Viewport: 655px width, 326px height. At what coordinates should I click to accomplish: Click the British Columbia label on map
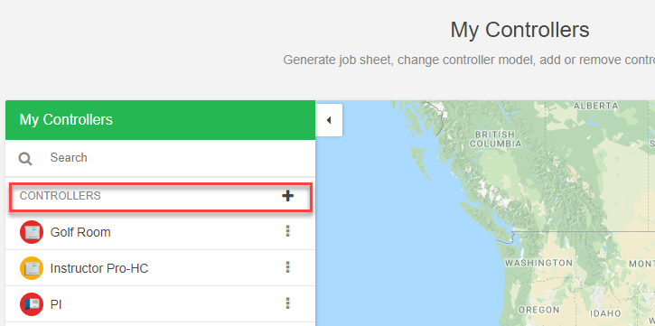pos(495,139)
